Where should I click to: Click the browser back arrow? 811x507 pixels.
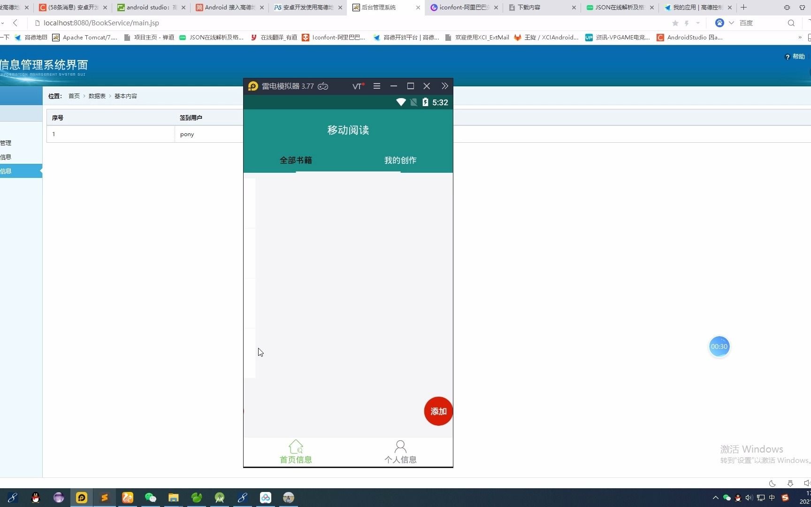[15, 23]
